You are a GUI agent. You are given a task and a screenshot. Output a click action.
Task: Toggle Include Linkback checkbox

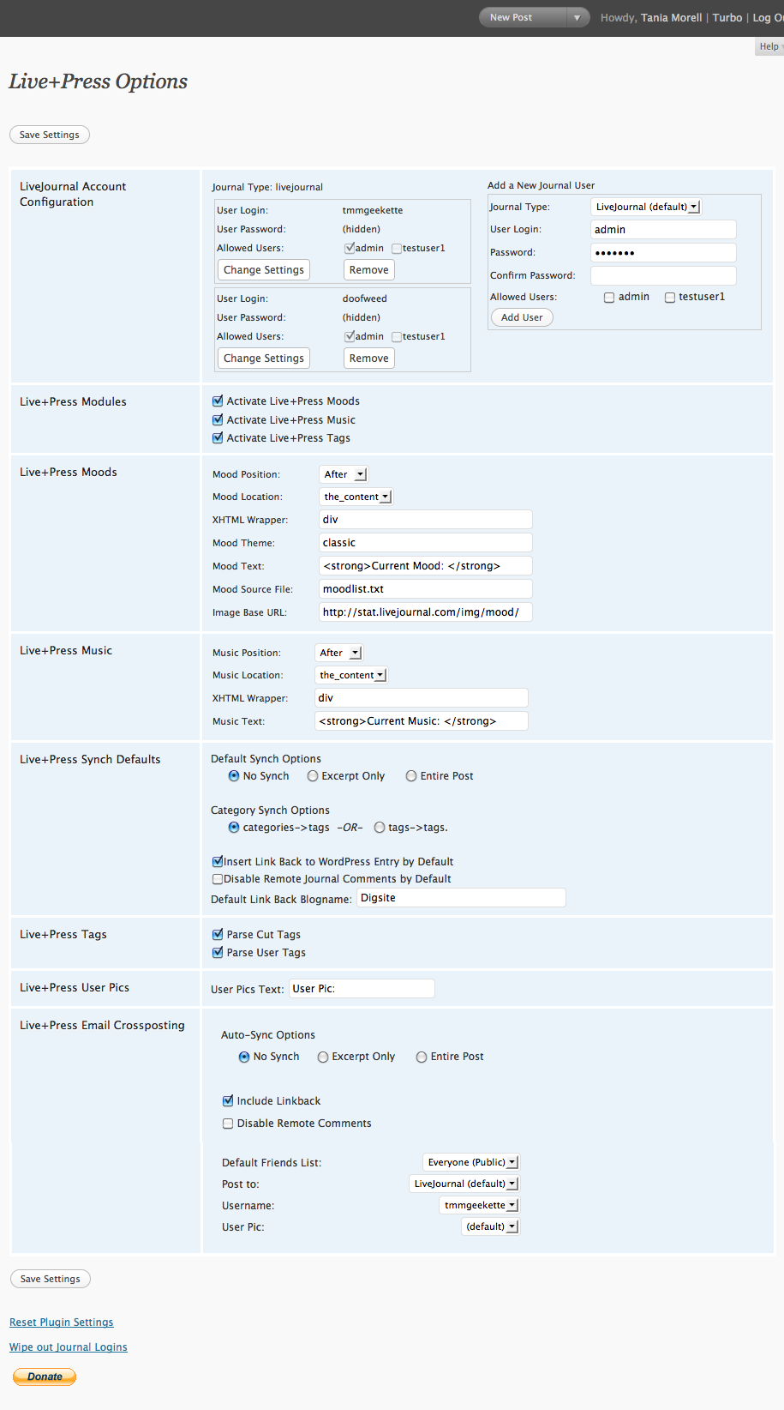(228, 1100)
